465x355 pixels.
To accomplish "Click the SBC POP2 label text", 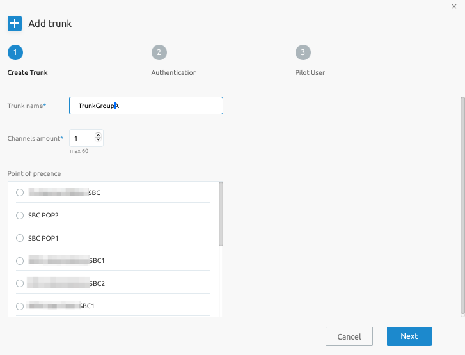I will [x=43, y=216].
